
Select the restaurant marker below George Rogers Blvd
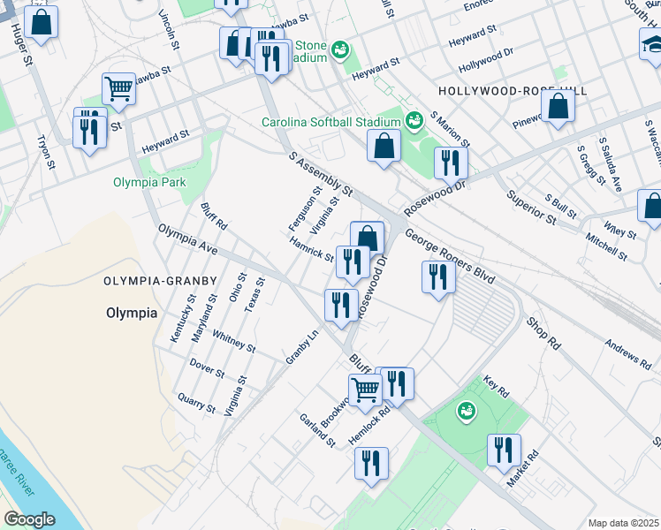[x=439, y=280]
